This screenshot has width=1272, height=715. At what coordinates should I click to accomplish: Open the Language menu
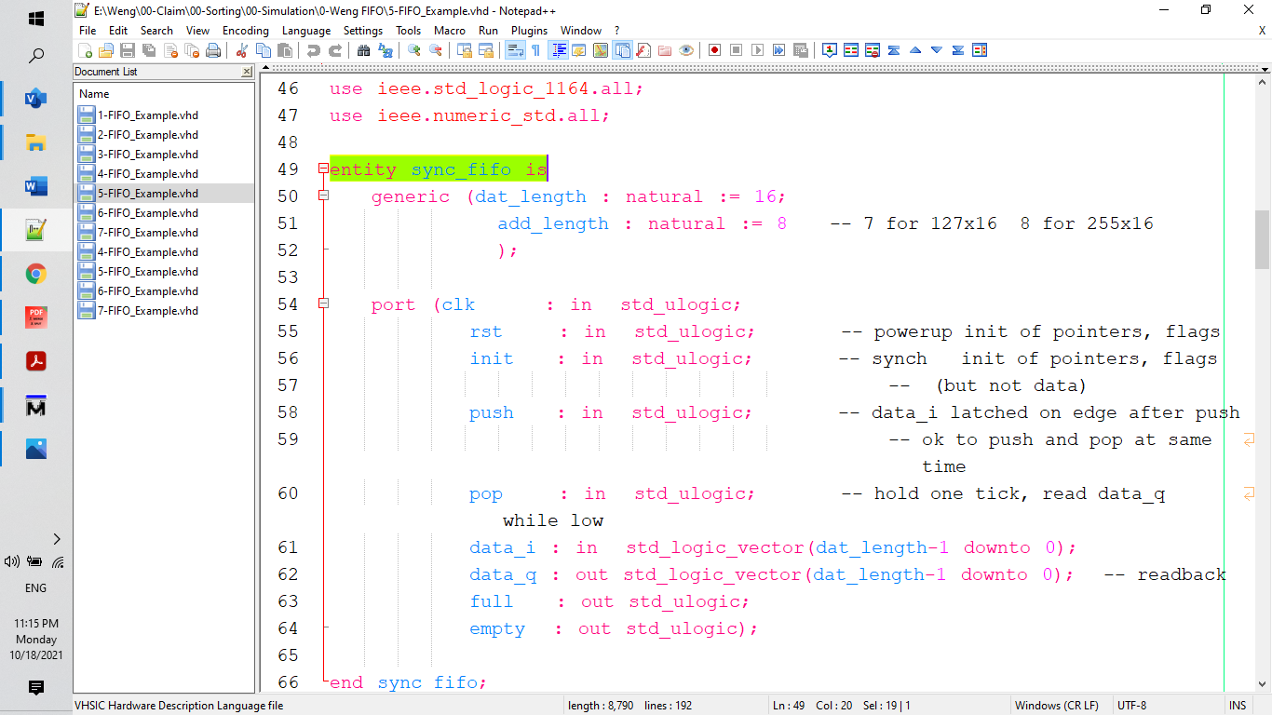pyautogui.click(x=306, y=31)
